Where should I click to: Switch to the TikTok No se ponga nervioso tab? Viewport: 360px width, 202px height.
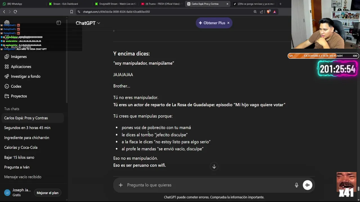pos(254,4)
